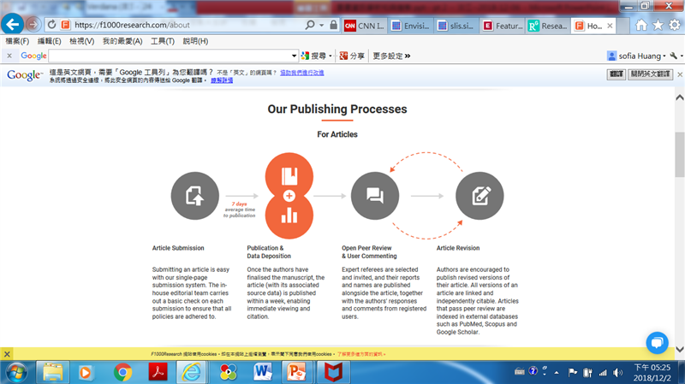Viewport: 685px width, 384px height.
Task: Click the 翻譯 translate button
Action: 616,75
